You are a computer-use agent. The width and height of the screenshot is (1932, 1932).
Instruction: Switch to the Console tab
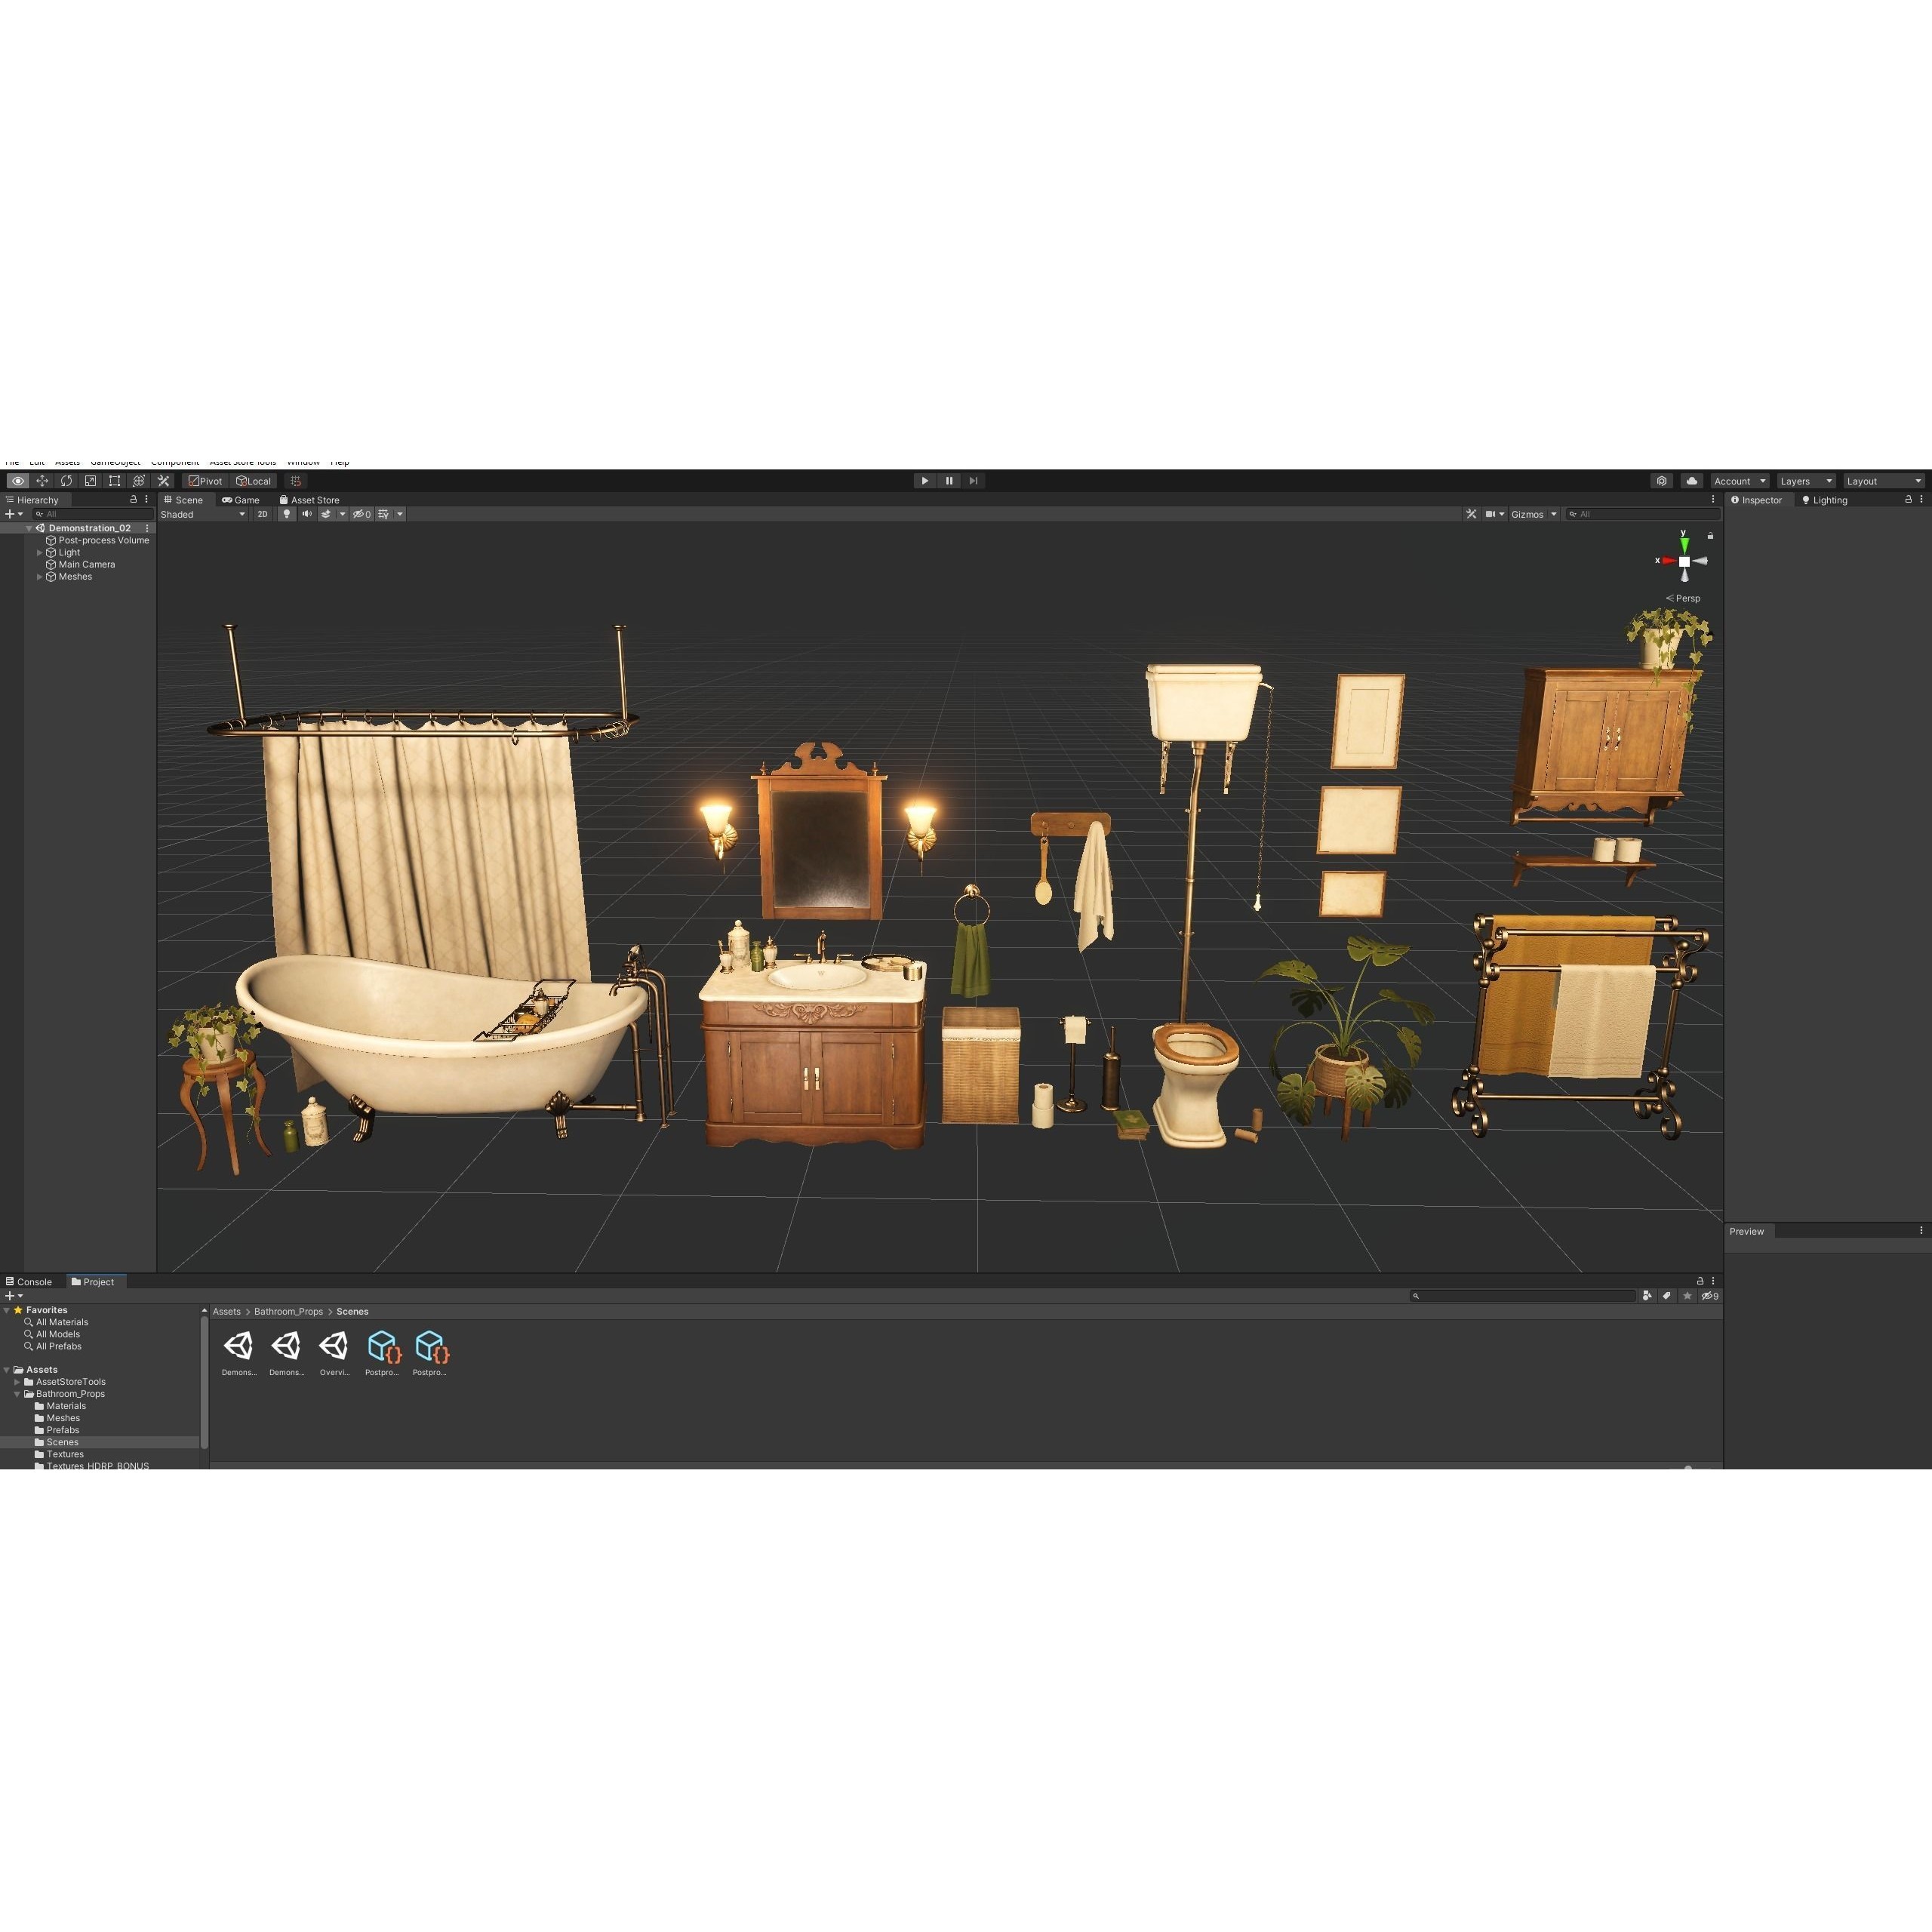point(29,1282)
